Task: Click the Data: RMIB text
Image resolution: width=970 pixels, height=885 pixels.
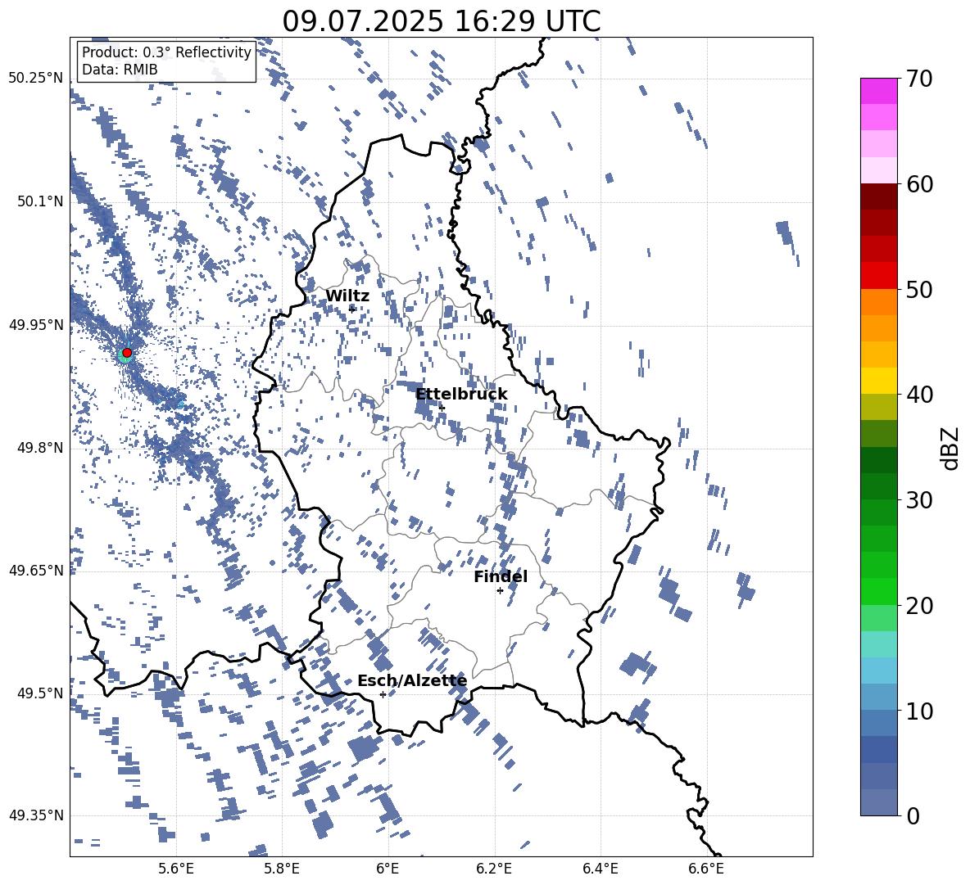Action: pyautogui.click(x=120, y=70)
